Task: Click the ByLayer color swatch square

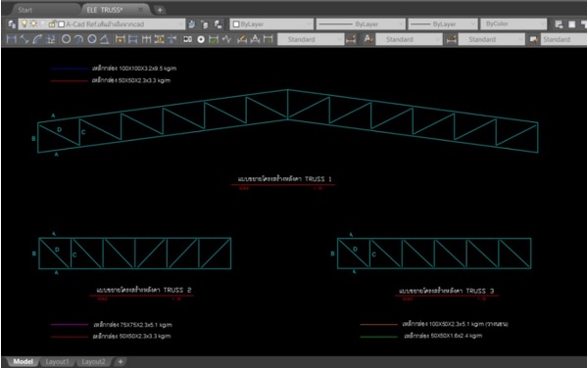Action: tap(236, 24)
